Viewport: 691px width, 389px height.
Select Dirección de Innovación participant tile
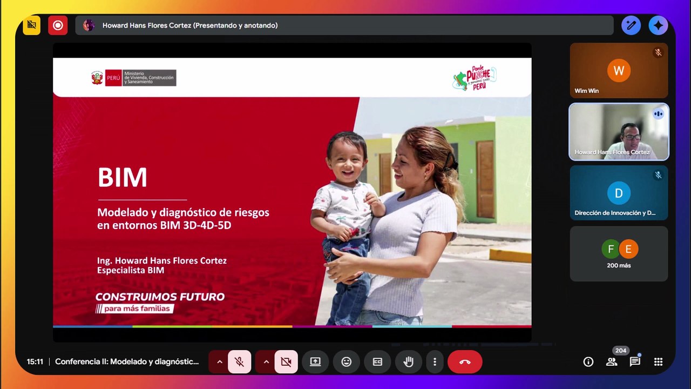click(619, 193)
